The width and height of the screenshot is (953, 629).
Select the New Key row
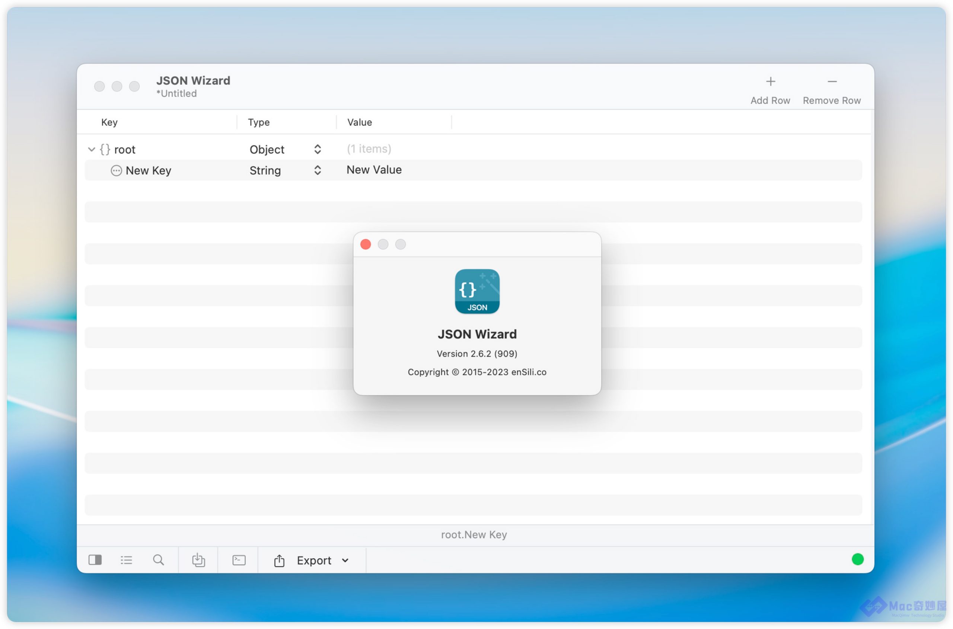point(149,170)
